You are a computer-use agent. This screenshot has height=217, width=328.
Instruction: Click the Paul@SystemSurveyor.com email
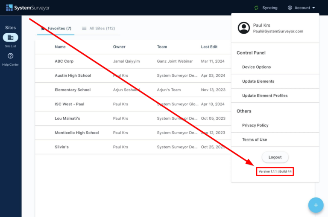point(278,31)
